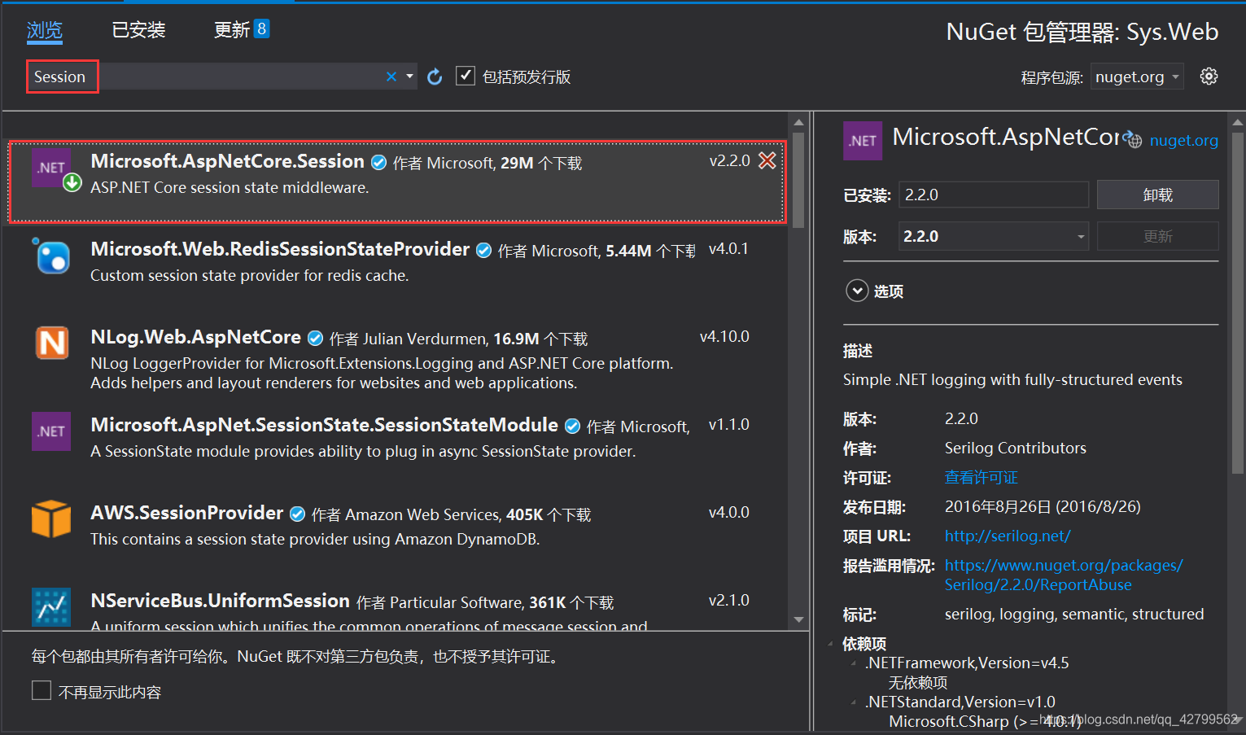1246x735 pixels.
Task: Open the Serilog ReportAbuse link
Action: click(x=1064, y=575)
